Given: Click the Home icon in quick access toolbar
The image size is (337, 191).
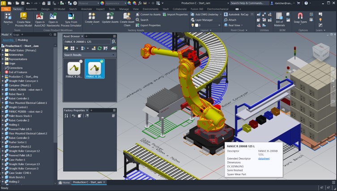Looking at the screenshot, I should pyautogui.click(x=43, y=3).
